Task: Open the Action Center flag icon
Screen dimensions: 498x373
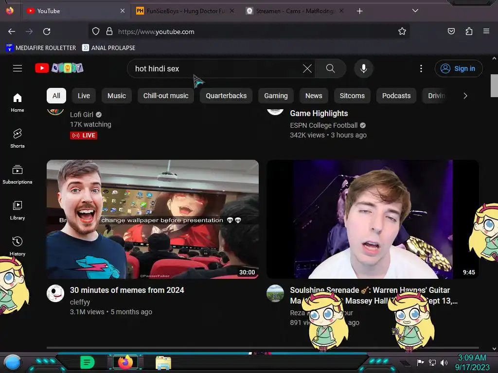Action: point(420,362)
